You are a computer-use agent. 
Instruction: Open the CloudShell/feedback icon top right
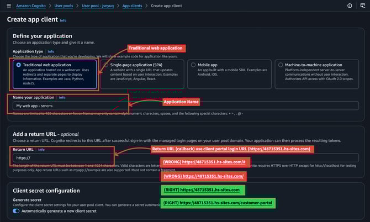[x=363, y=6]
